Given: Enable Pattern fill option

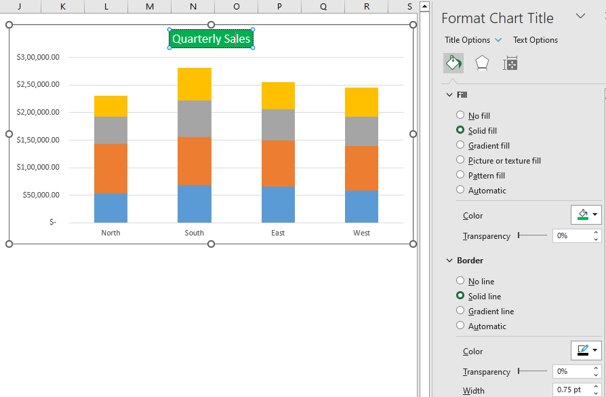Looking at the screenshot, I should pos(461,175).
